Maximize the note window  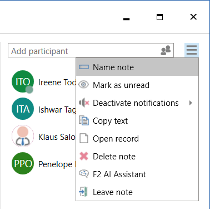[x=159, y=17]
